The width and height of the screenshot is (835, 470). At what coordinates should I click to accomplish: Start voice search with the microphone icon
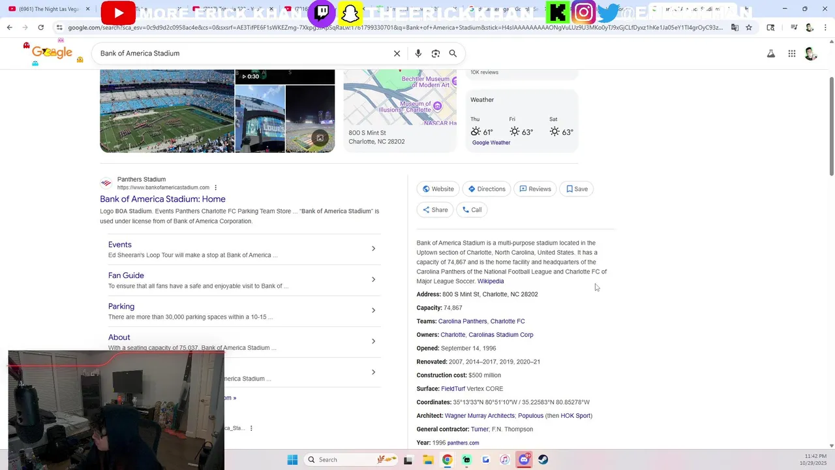[x=418, y=54]
